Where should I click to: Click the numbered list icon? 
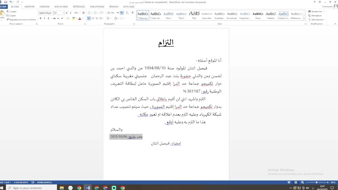tap(95, 13)
